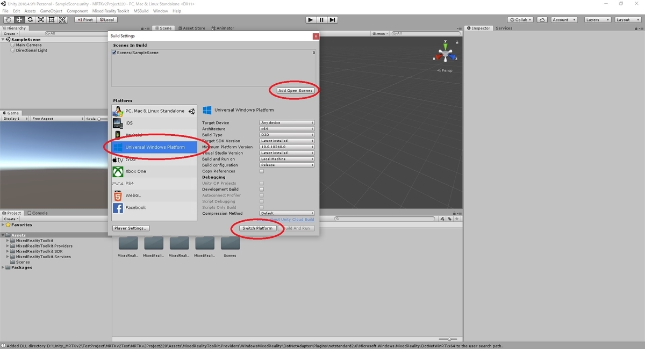Enable the Development Build checkbox
The image size is (645, 349).
point(262,190)
